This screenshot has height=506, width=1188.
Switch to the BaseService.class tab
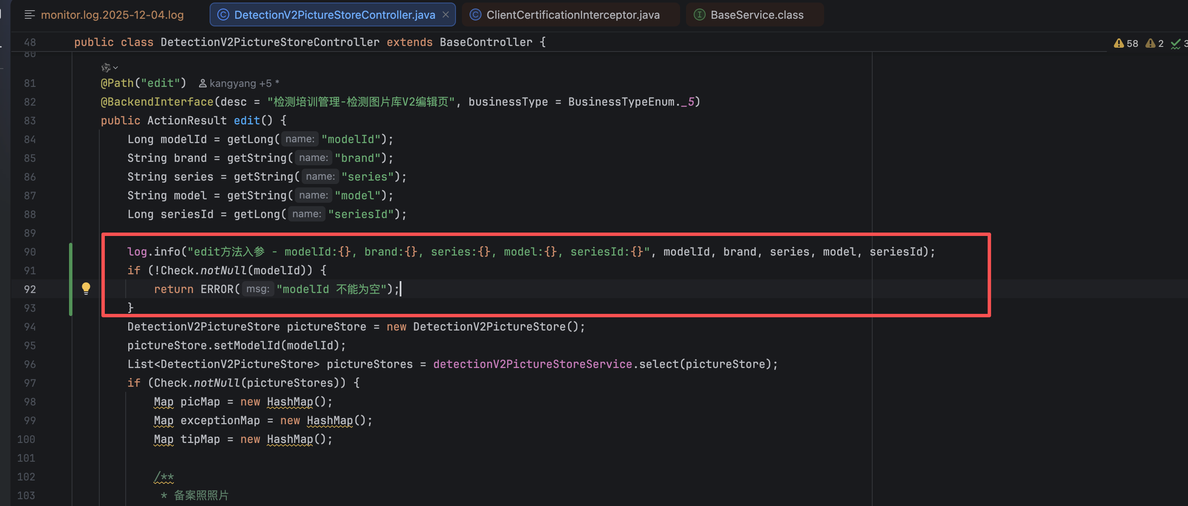click(756, 15)
